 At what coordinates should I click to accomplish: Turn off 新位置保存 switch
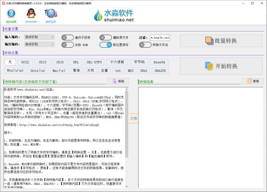click(105, 45)
